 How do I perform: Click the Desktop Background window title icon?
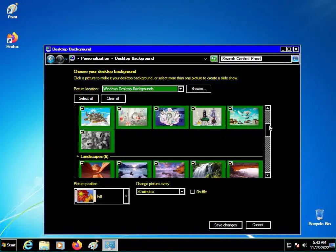[x=49, y=49]
